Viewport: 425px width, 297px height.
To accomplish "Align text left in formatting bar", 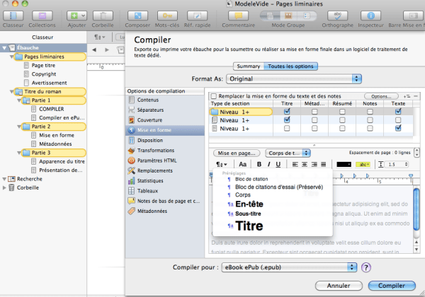I will [295, 164].
